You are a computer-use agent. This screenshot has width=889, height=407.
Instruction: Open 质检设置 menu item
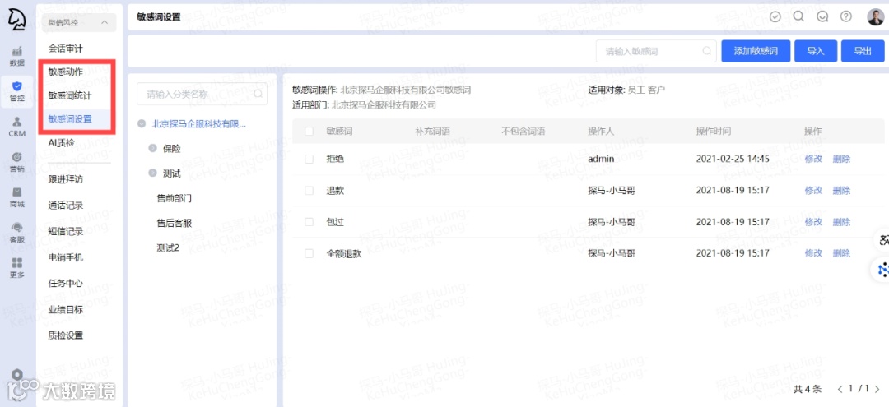(66, 335)
